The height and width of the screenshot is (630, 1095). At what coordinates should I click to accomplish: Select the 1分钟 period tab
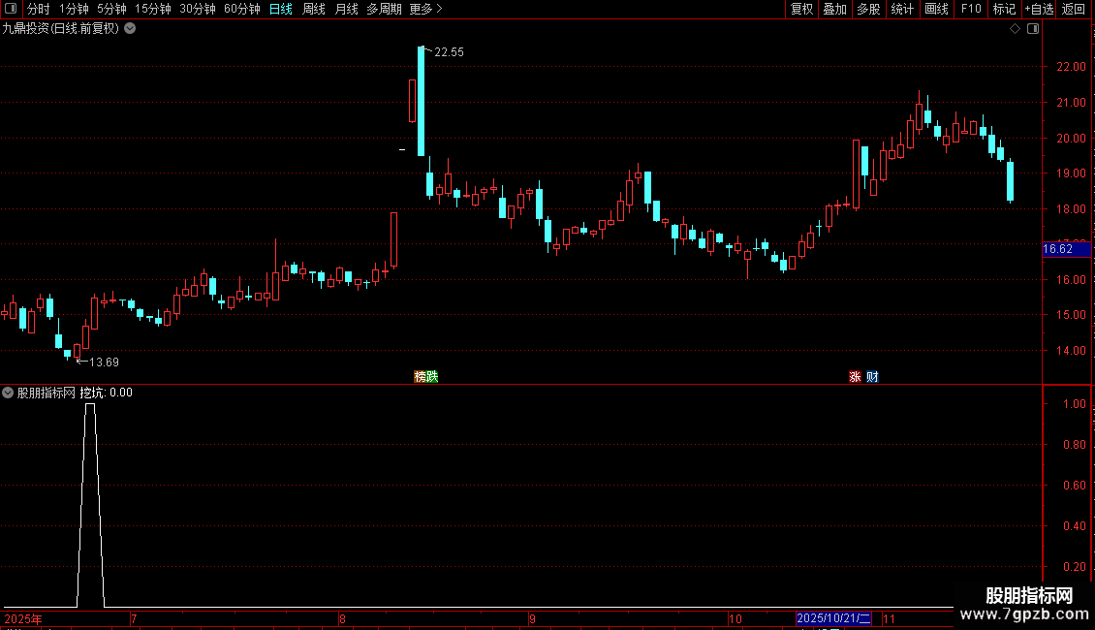[x=74, y=9]
